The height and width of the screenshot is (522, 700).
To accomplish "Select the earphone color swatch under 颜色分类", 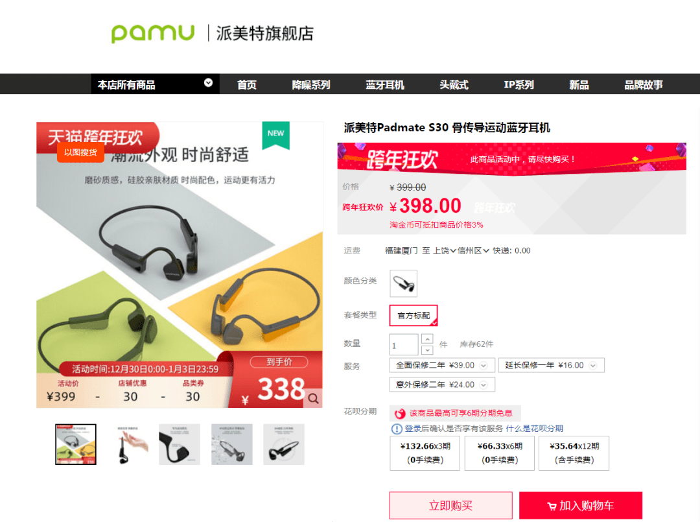I will tap(404, 283).
